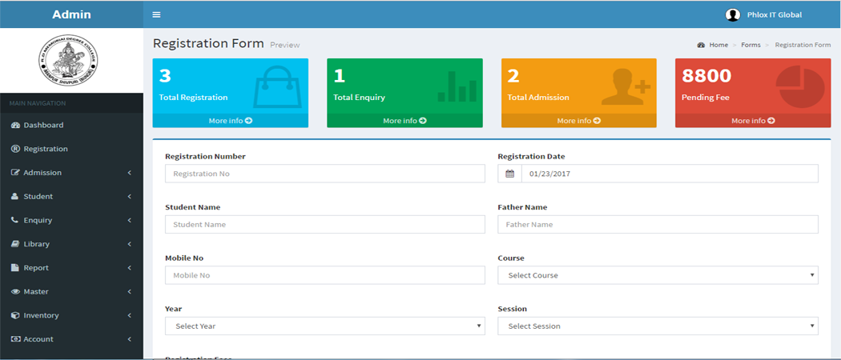Click the Student Name input field
The width and height of the screenshot is (841, 360).
click(x=324, y=225)
